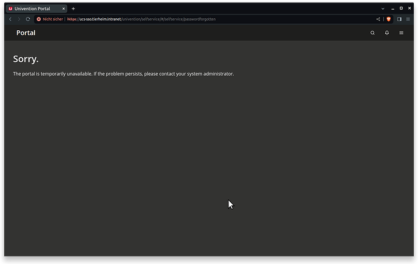Open the Brave Shields lion icon

click(388, 19)
